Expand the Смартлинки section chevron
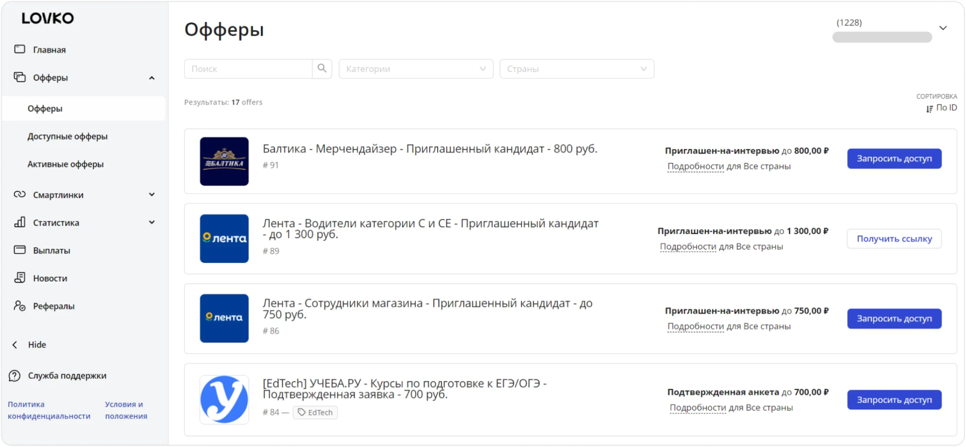966x447 pixels. pyautogui.click(x=152, y=194)
